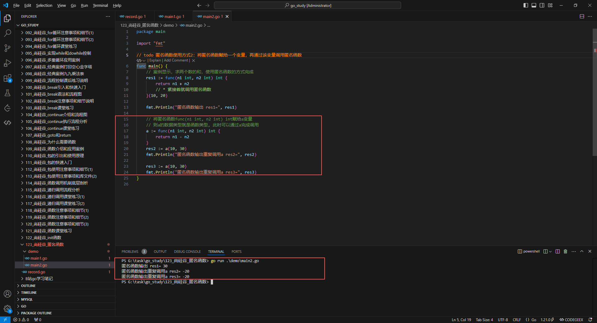Image resolution: width=597 pixels, height=323 pixels.
Task: Show the PORTS panel tab
Action: pyautogui.click(x=236, y=252)
